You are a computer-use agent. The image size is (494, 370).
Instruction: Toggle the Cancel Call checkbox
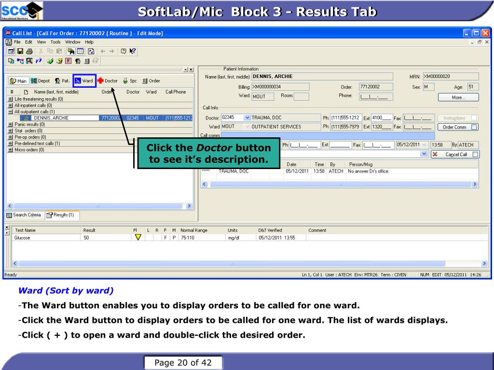point(475,154)
